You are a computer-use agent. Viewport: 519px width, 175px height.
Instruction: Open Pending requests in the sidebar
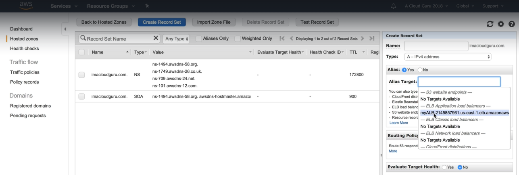pyautogui.click(x=28, y=115)
